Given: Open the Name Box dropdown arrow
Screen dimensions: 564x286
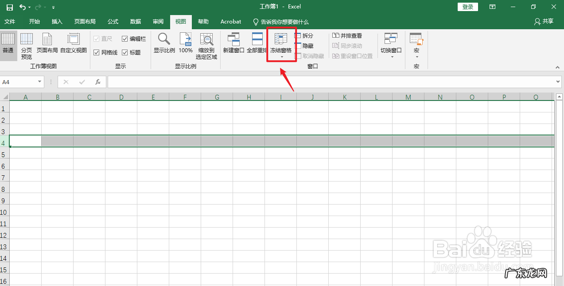Looking at the screenshot, I should 39,81.
